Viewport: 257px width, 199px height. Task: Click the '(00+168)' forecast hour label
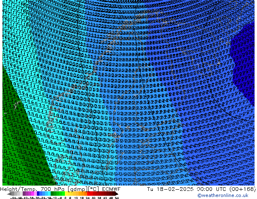click(x=243, y=189)
